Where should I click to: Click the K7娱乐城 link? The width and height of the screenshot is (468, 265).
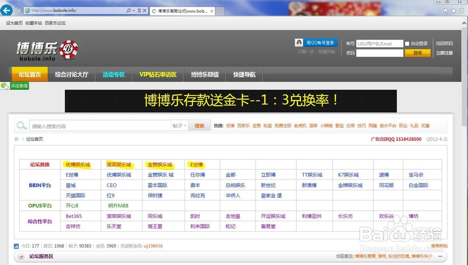point(348,175)
